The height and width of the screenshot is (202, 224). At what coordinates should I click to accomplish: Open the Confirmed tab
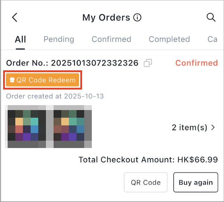[x=111, y=39]
